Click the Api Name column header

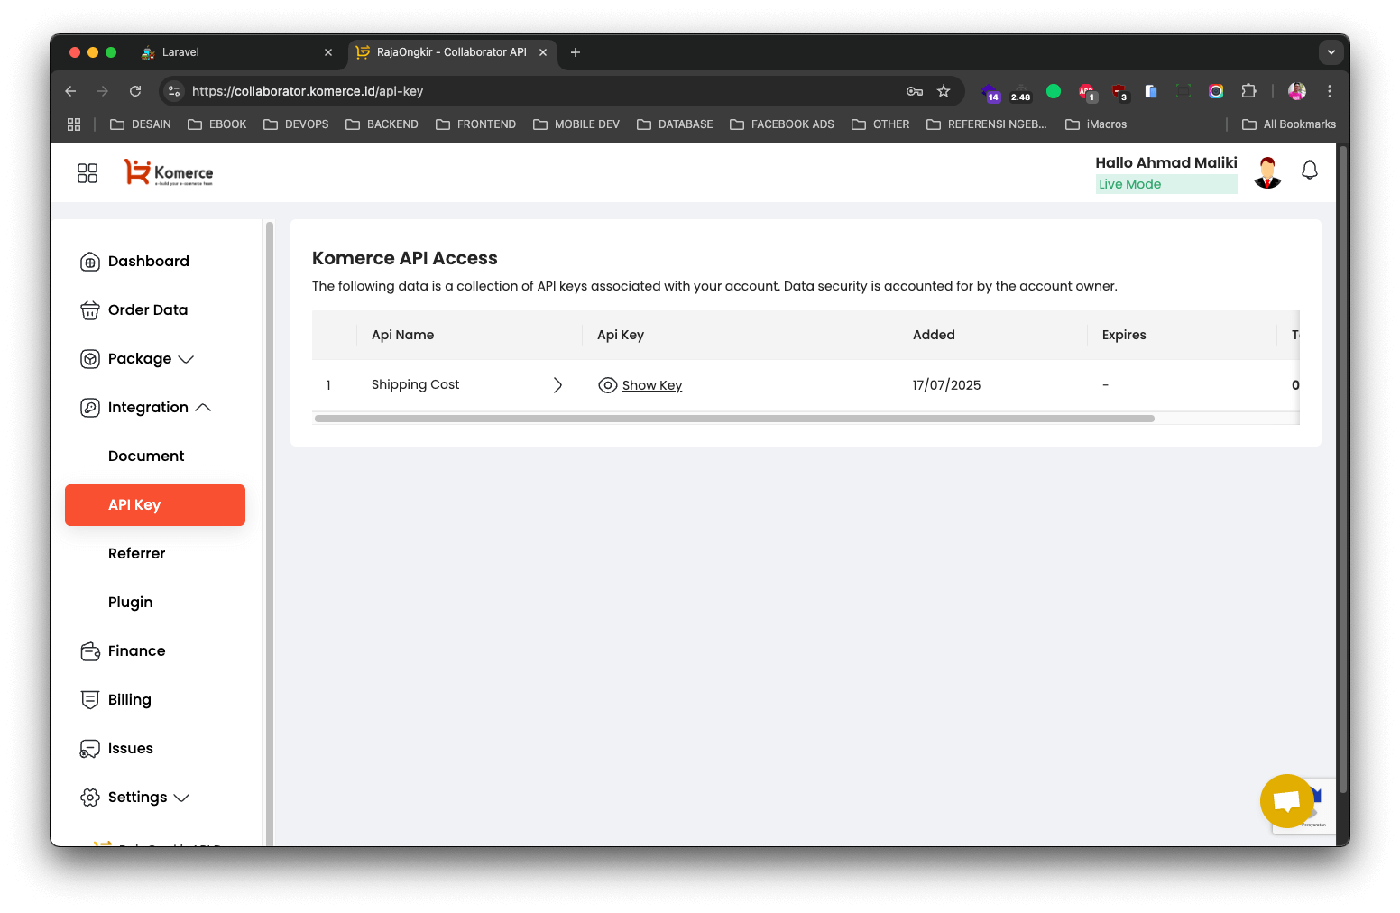(x=403, y=335)
